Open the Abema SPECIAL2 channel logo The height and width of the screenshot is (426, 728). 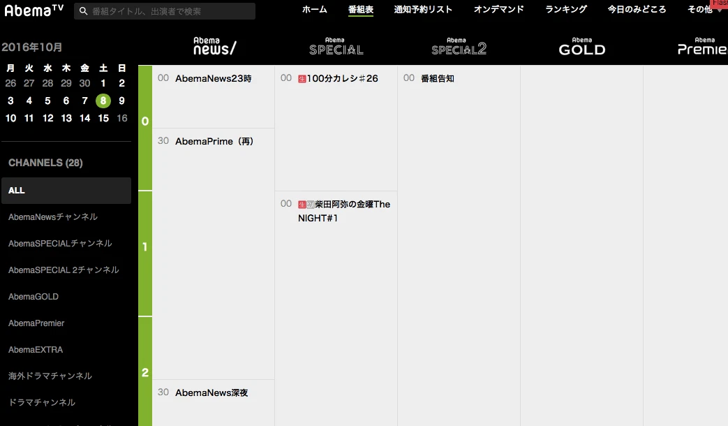click(459, 47)
